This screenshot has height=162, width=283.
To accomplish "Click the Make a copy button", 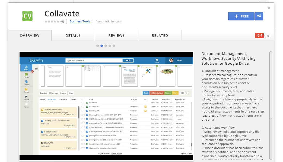I will click(x=54, y=93).
